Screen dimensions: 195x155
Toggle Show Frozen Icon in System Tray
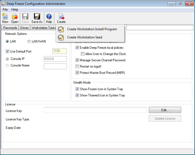(77, 89)
